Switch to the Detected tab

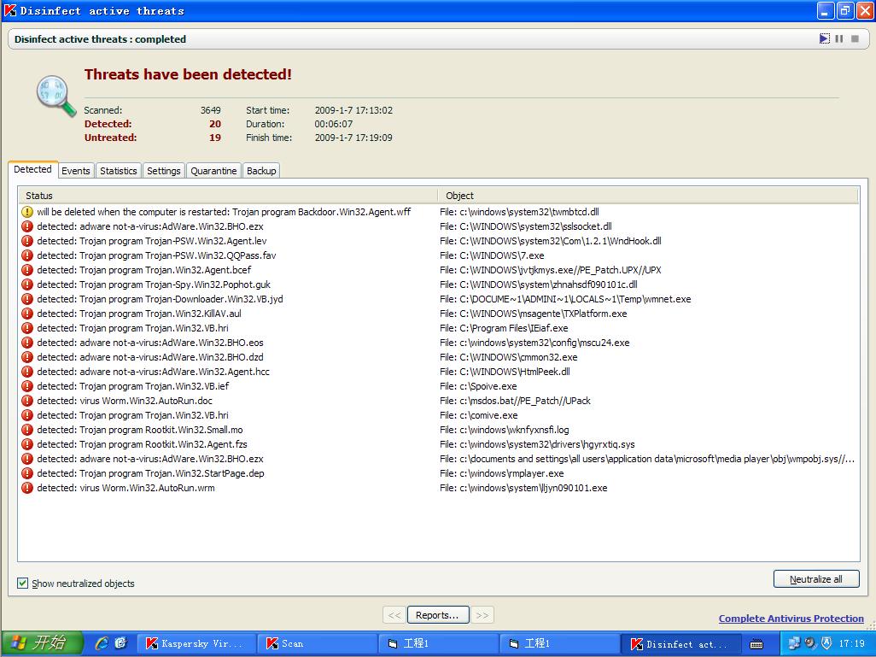point(32,169)
